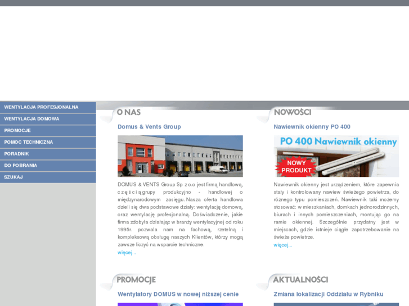Open Do Pobrania downloads page
Screen dimensions: 409x306
48,166
